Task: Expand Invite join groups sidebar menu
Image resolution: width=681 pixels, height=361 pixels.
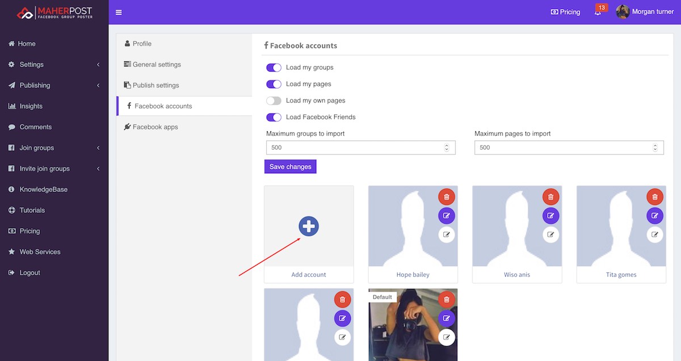Action: (54, 169)
